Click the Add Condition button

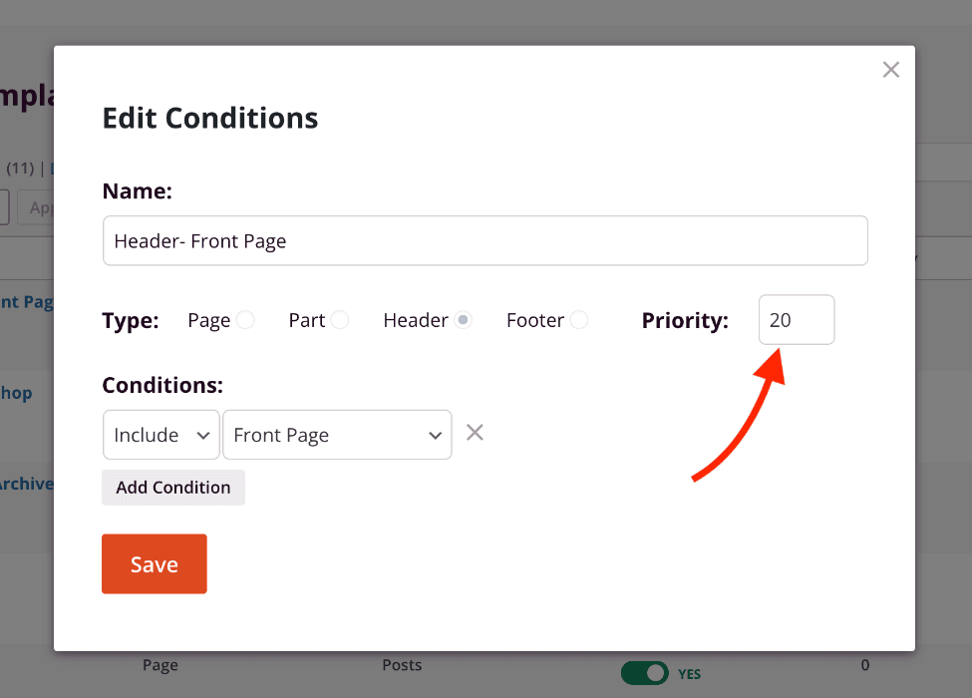pos(173,488)
